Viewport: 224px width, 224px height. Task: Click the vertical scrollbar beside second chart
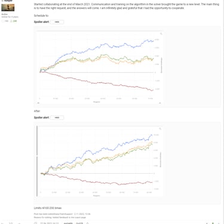[x=37, y=161]
